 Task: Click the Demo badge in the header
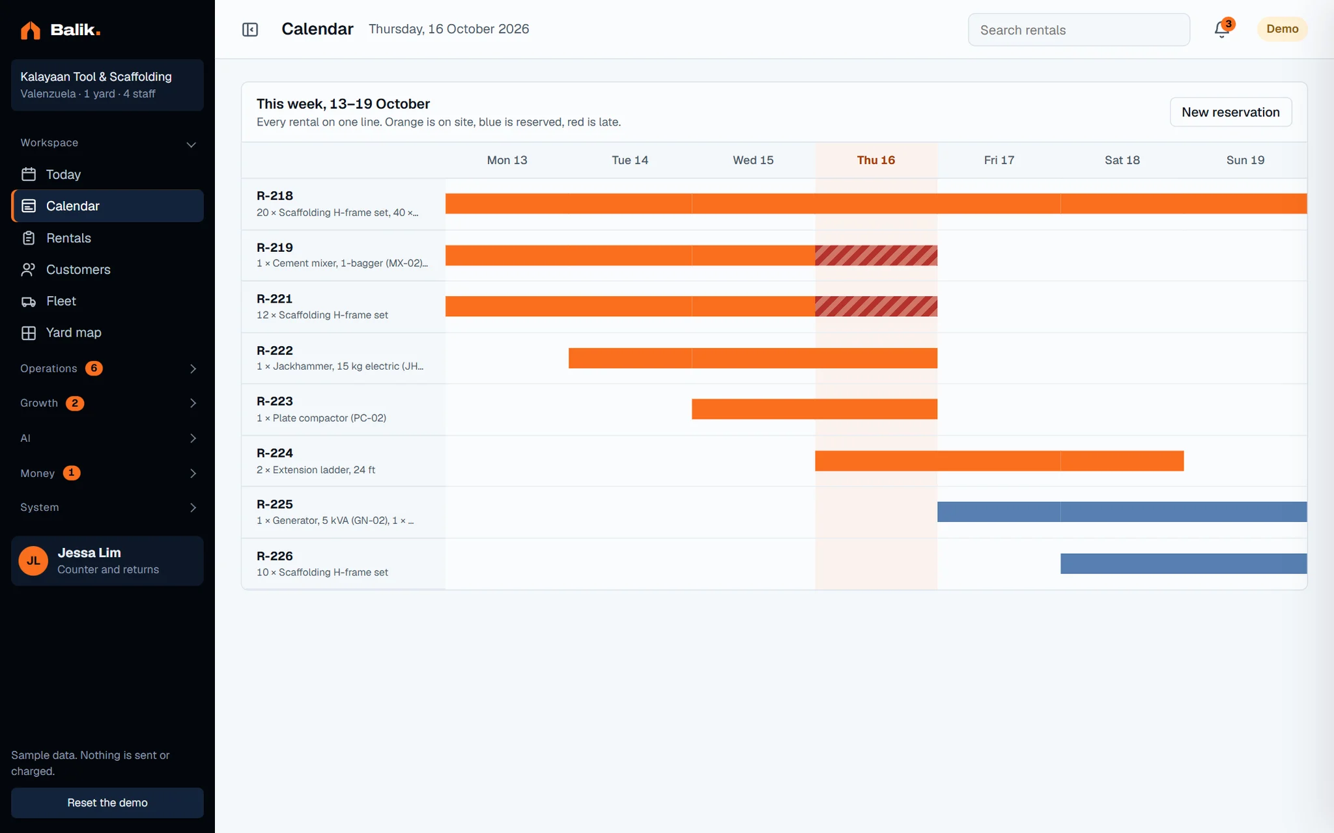tap(1282, 29)
